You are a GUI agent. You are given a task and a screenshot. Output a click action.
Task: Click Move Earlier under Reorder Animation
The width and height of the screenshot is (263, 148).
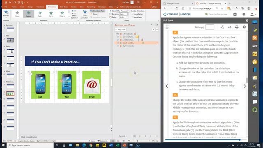(137, 14)
